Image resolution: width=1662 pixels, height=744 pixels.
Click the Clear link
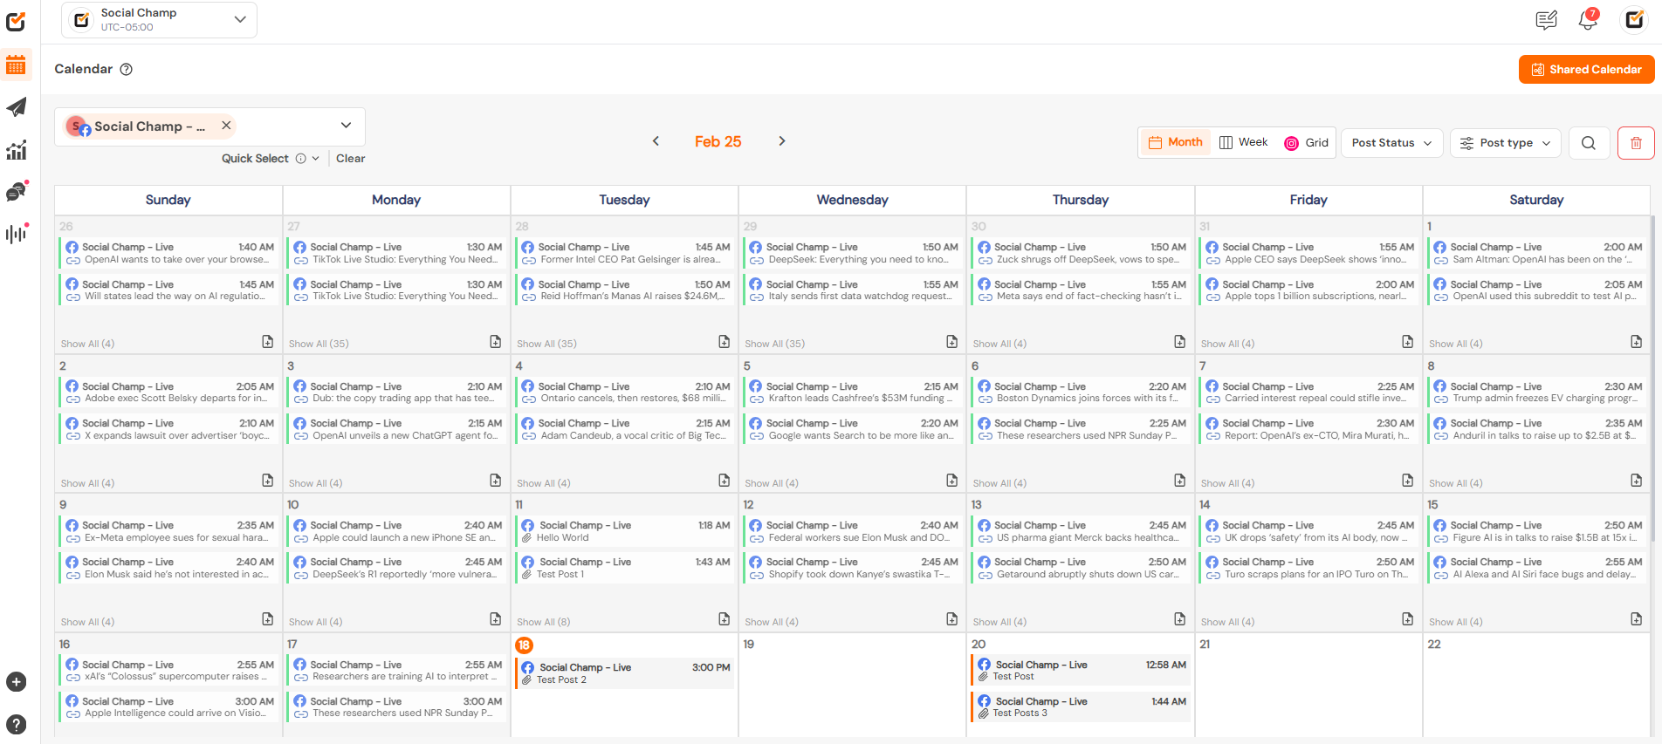pos(350,159)
